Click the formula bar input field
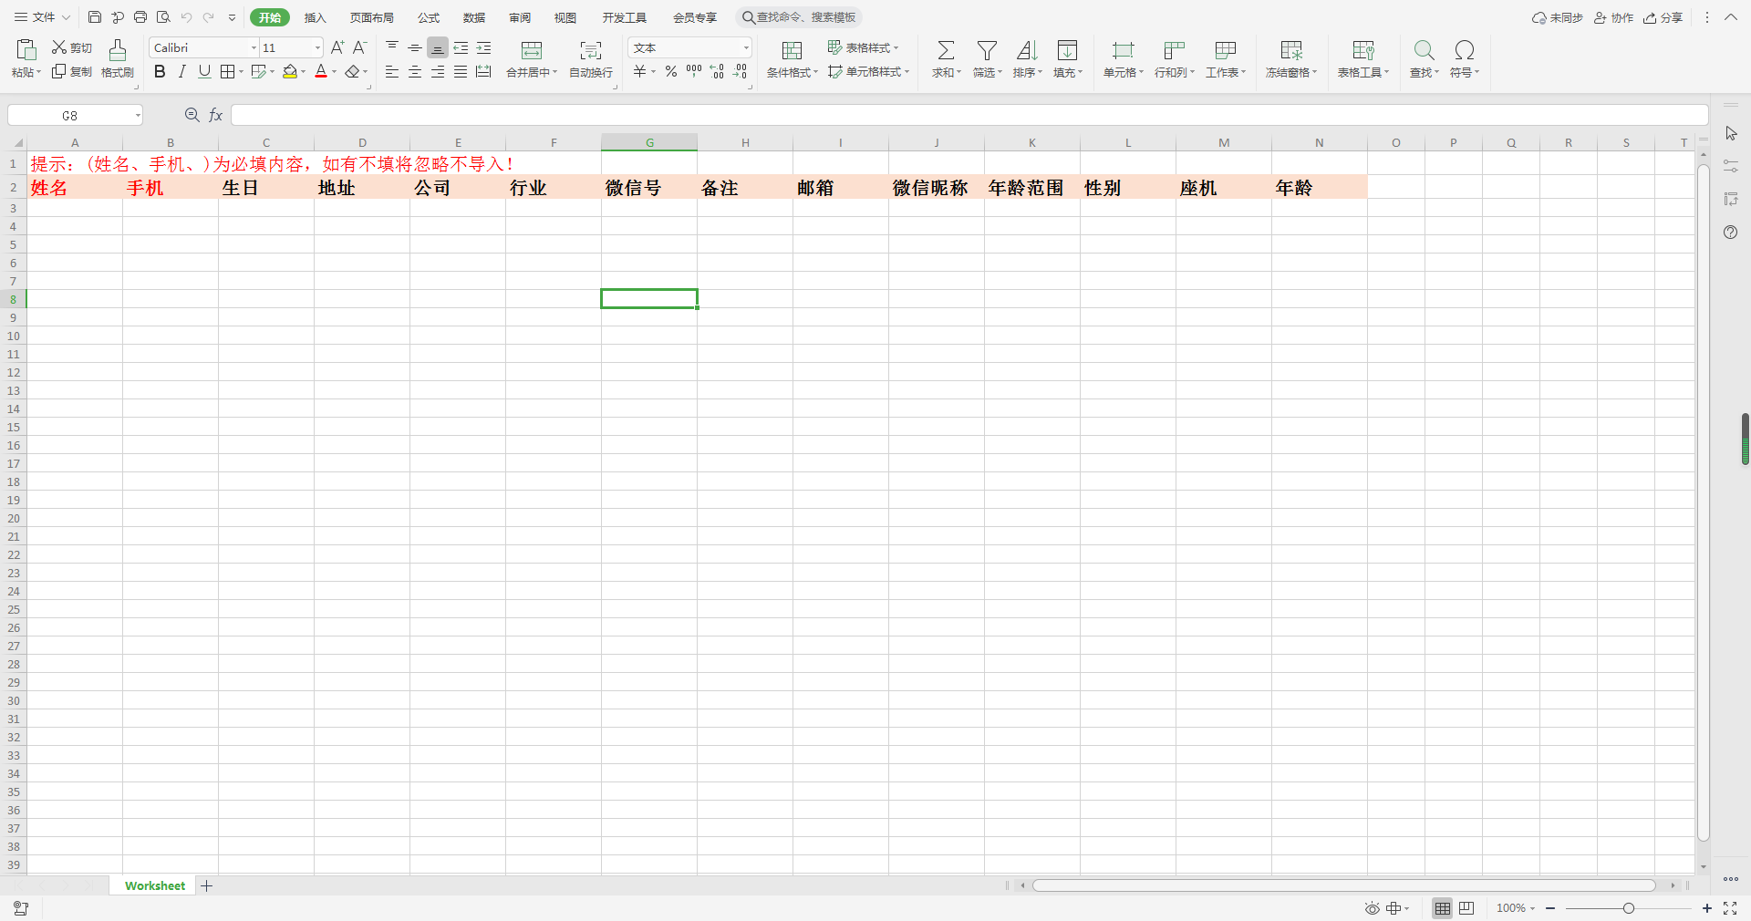The height and width of the screenshot is (921, 1751). [x=967, y=115]
